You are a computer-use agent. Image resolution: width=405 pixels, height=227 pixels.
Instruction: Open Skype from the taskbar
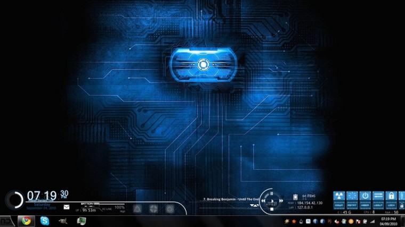(45, 221)
